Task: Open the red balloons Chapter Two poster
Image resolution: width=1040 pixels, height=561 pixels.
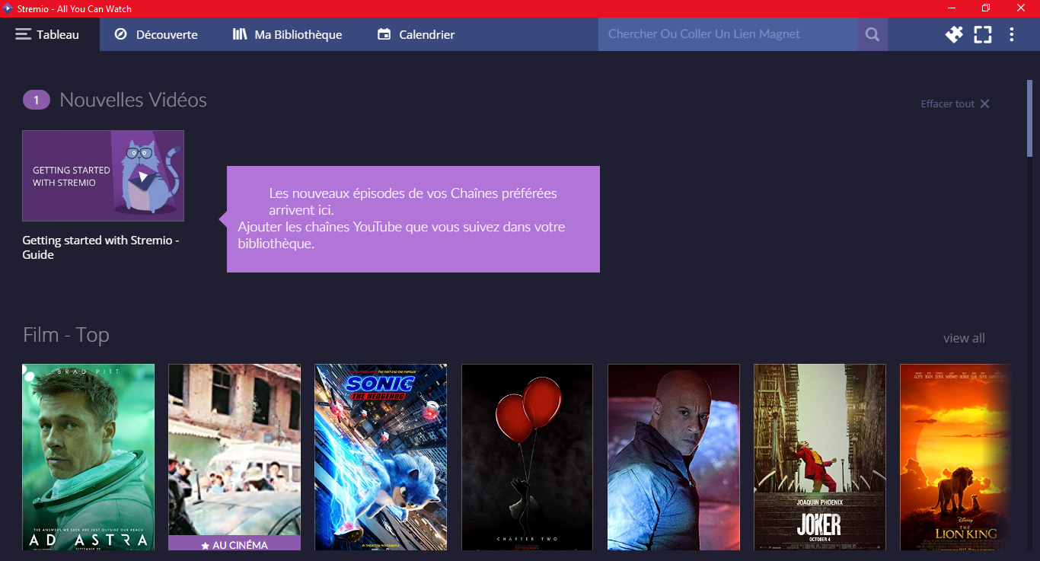Action: point(527,457)
